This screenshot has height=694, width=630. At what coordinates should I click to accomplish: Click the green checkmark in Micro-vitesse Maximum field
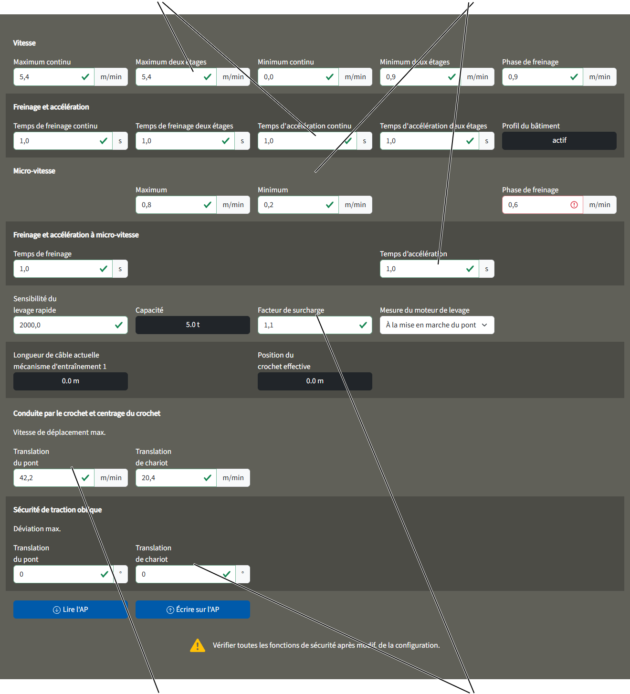pyautogui.click(x=208, y=205)
